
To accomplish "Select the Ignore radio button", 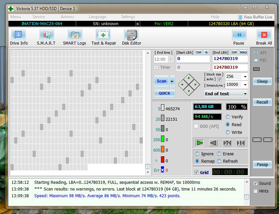I will (x=197, y=154).
